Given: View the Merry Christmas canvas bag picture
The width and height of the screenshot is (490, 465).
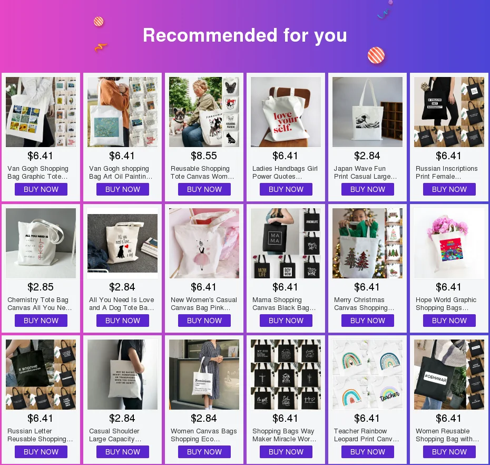Looking at the screenshot, I should (x=367, y=243).
